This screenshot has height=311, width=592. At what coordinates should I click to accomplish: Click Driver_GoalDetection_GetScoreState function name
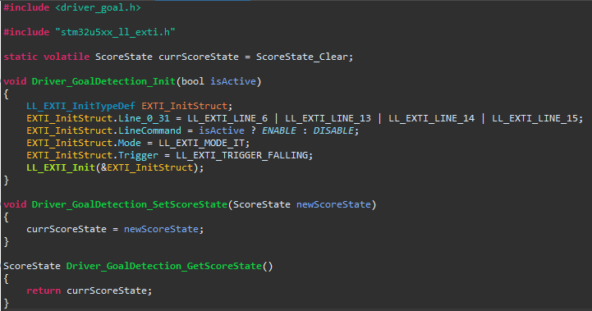coord(164,266)
